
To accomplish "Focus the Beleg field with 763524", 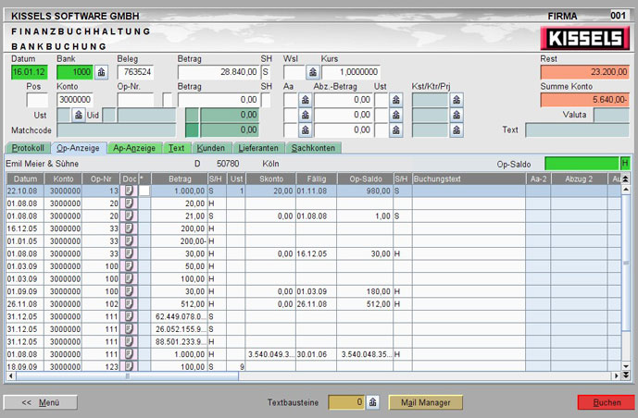I will point(135,72).
